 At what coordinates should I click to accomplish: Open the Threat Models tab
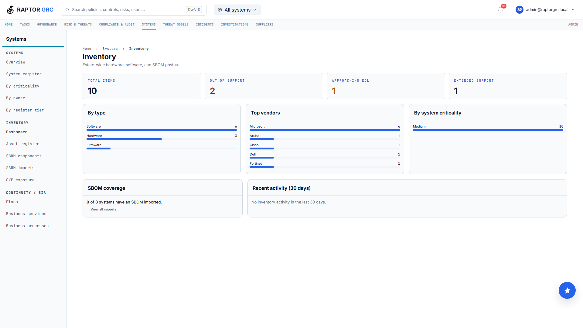click(176, 25)
